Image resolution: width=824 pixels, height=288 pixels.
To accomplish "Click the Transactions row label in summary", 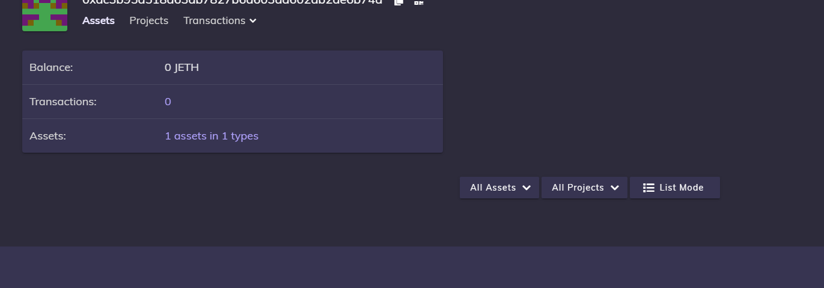I will click(63, 102).
